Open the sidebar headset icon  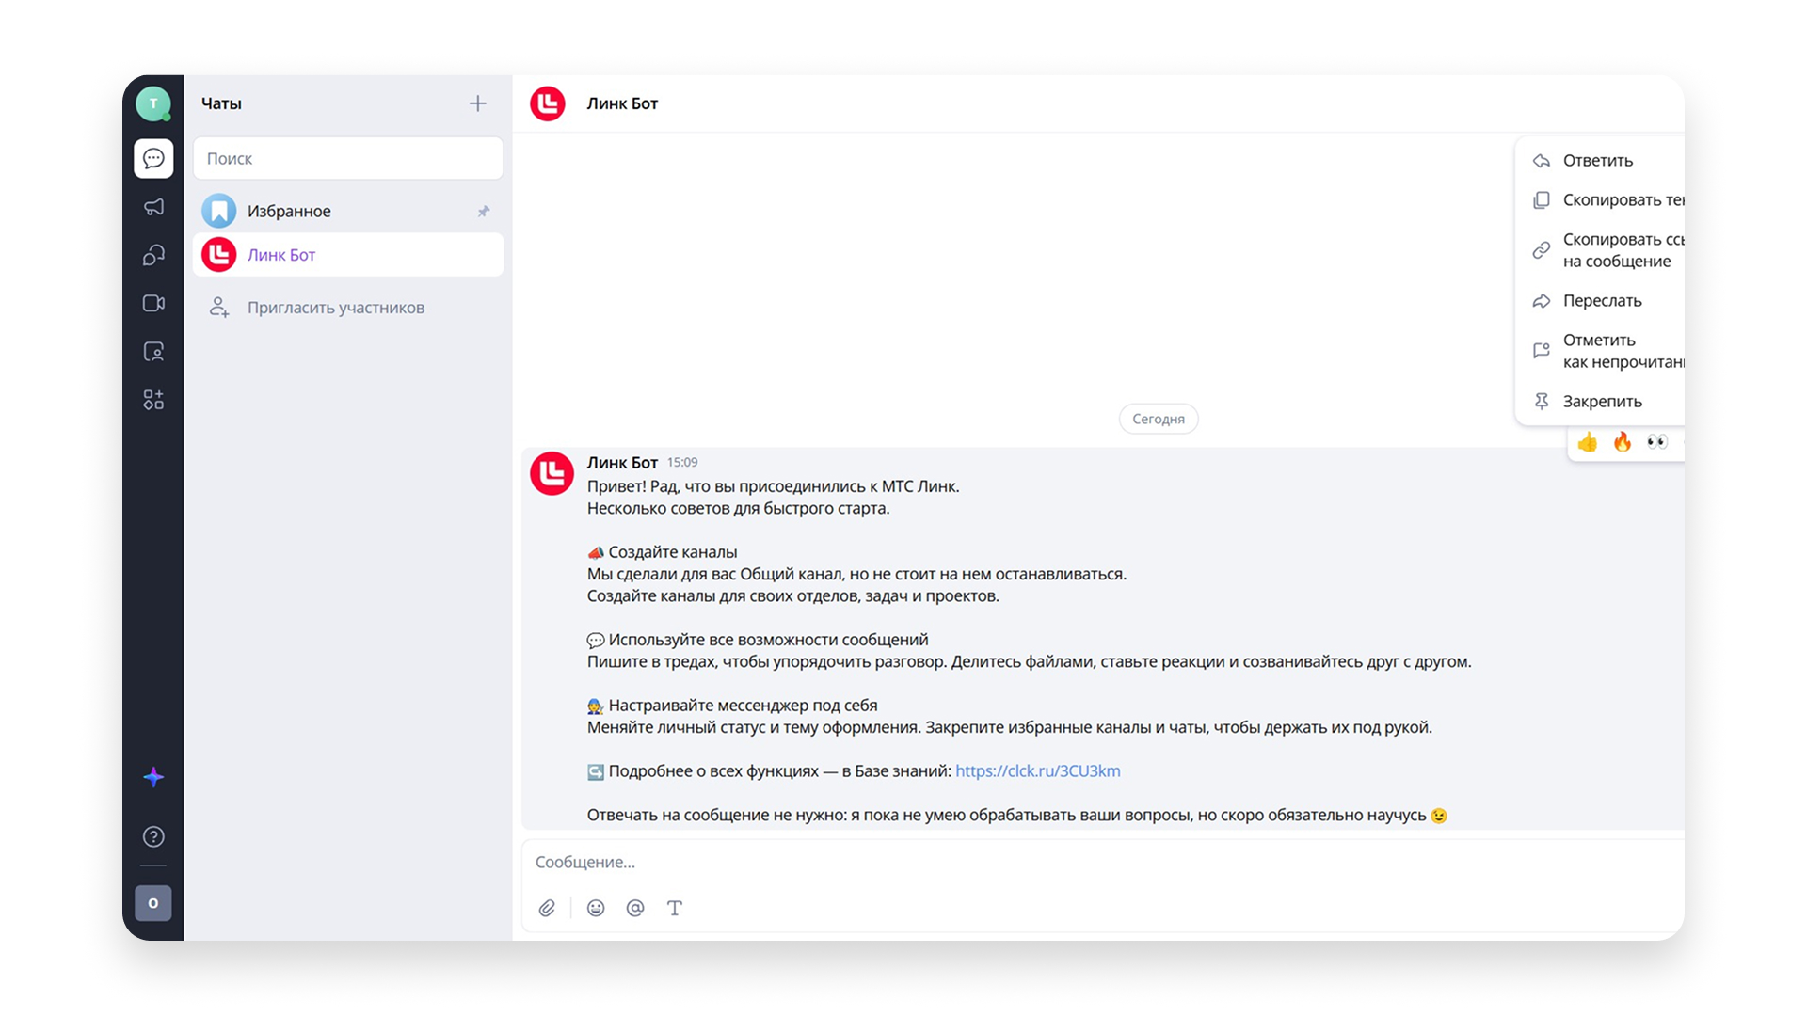click(x=153, y=255)
